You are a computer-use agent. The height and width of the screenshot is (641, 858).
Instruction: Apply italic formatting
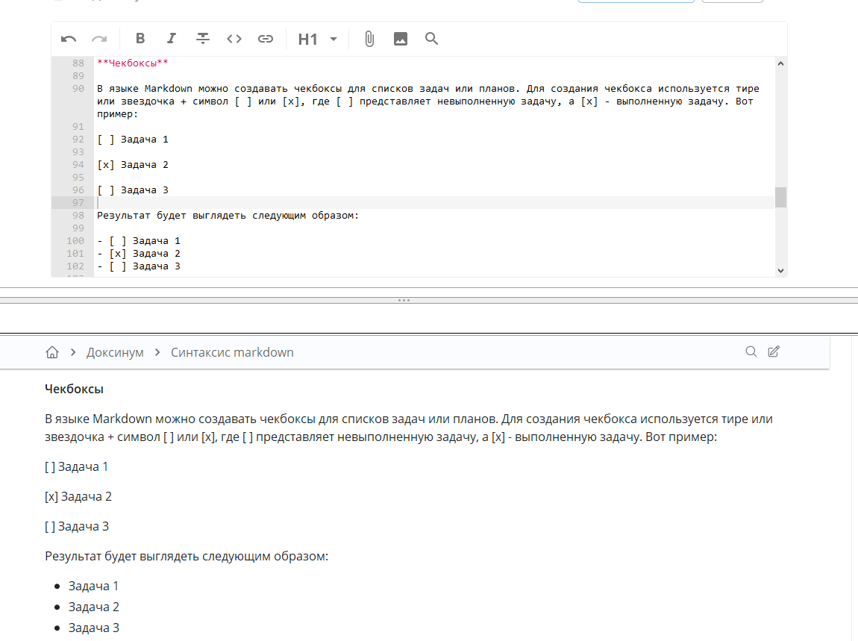tap(172, 39)
